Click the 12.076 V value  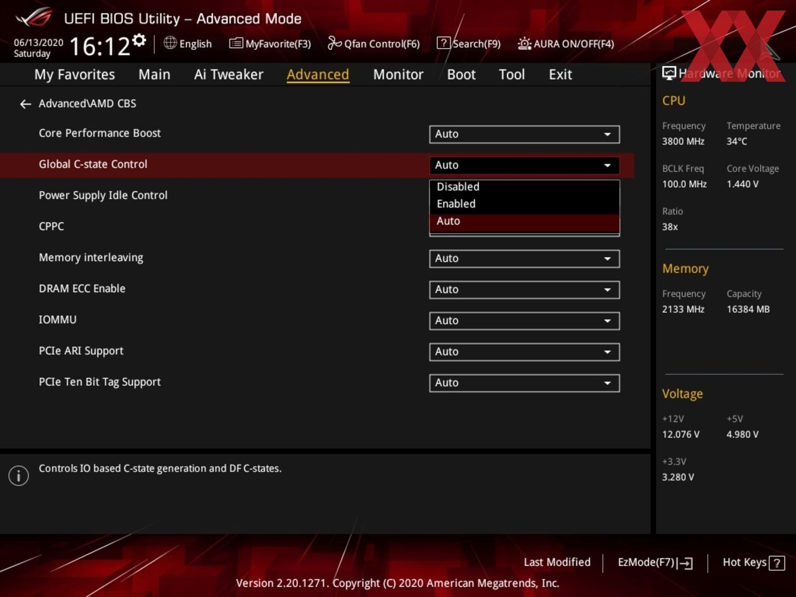coord(681,435)
